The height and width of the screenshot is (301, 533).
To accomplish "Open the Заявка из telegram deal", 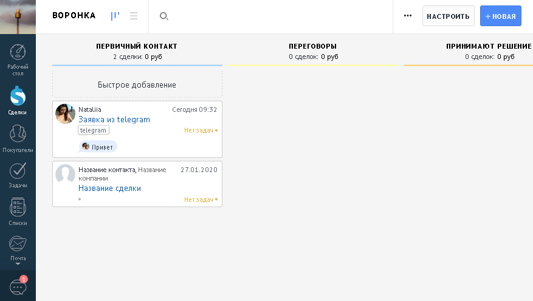I will [114, 120].
